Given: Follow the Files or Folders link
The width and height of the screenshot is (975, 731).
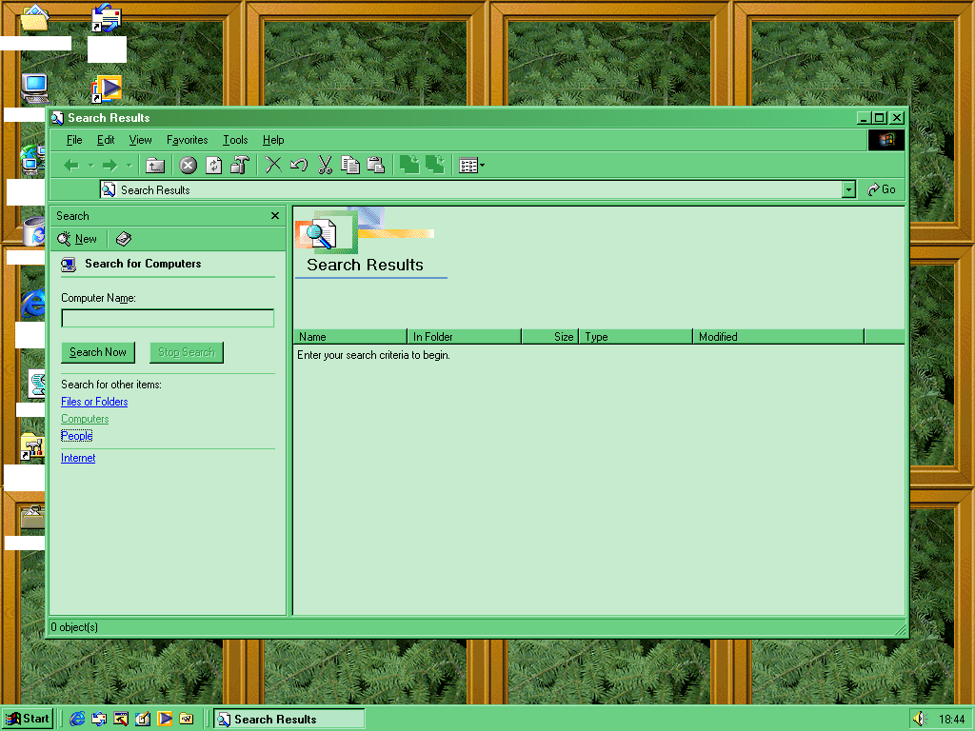Looking at the screenshot, I should tap(94, 402).
